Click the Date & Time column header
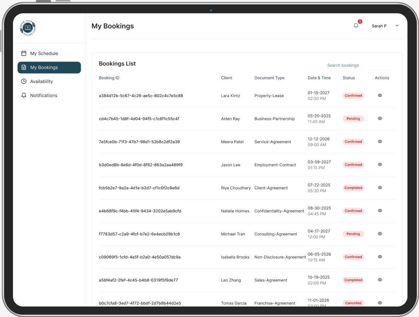 (319, 78)
